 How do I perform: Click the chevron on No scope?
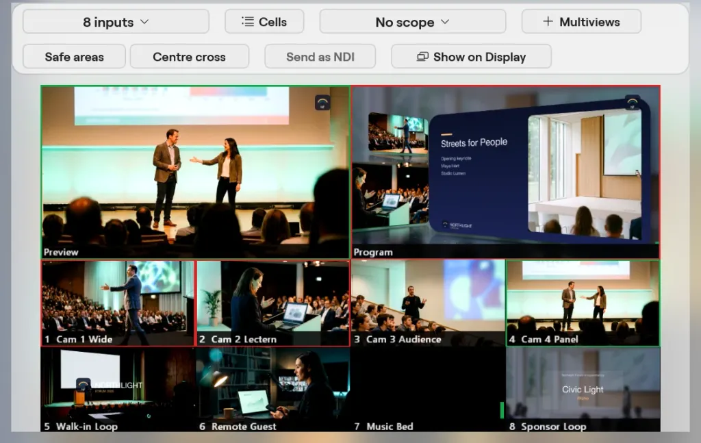pos(445,21)
